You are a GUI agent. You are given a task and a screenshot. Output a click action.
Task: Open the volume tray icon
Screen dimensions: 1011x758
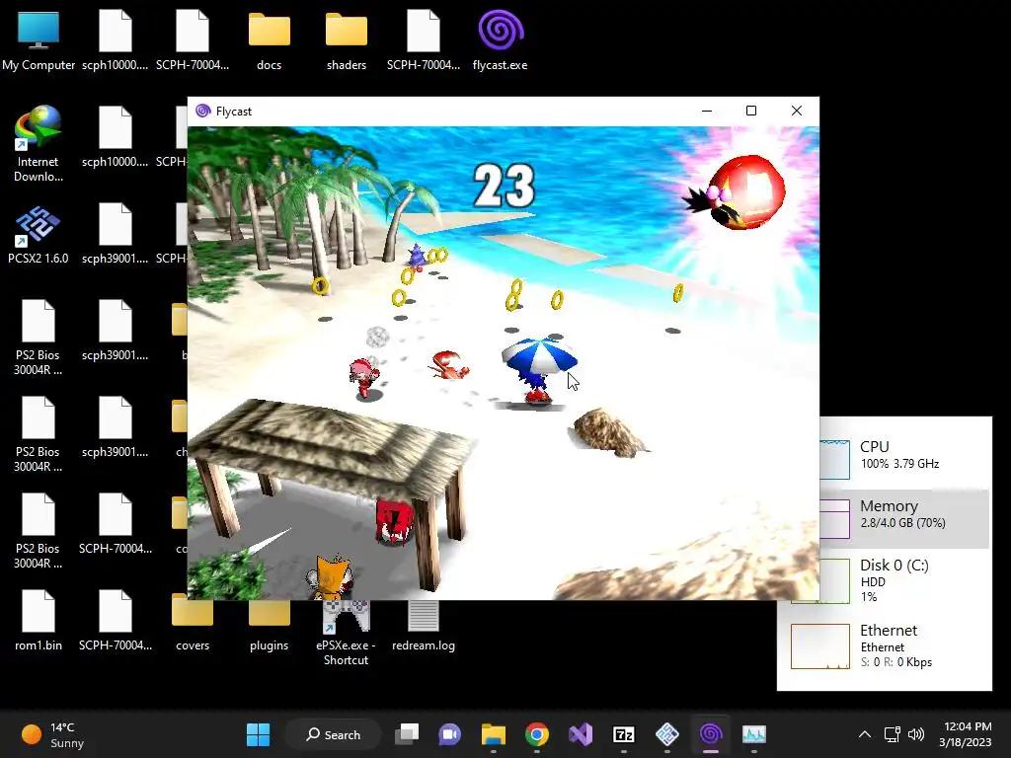tap(915, 734)
